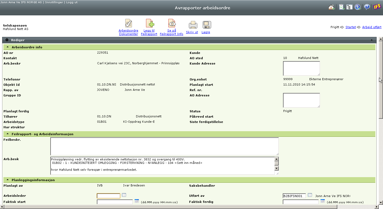Click the Planlagt av name Ivar Bredesen

point(134,185)
